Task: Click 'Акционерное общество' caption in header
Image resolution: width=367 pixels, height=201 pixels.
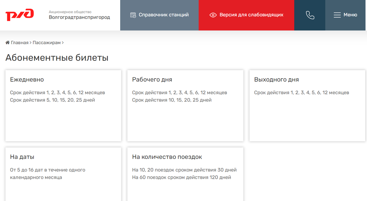Action: click(x=70, y=12)
